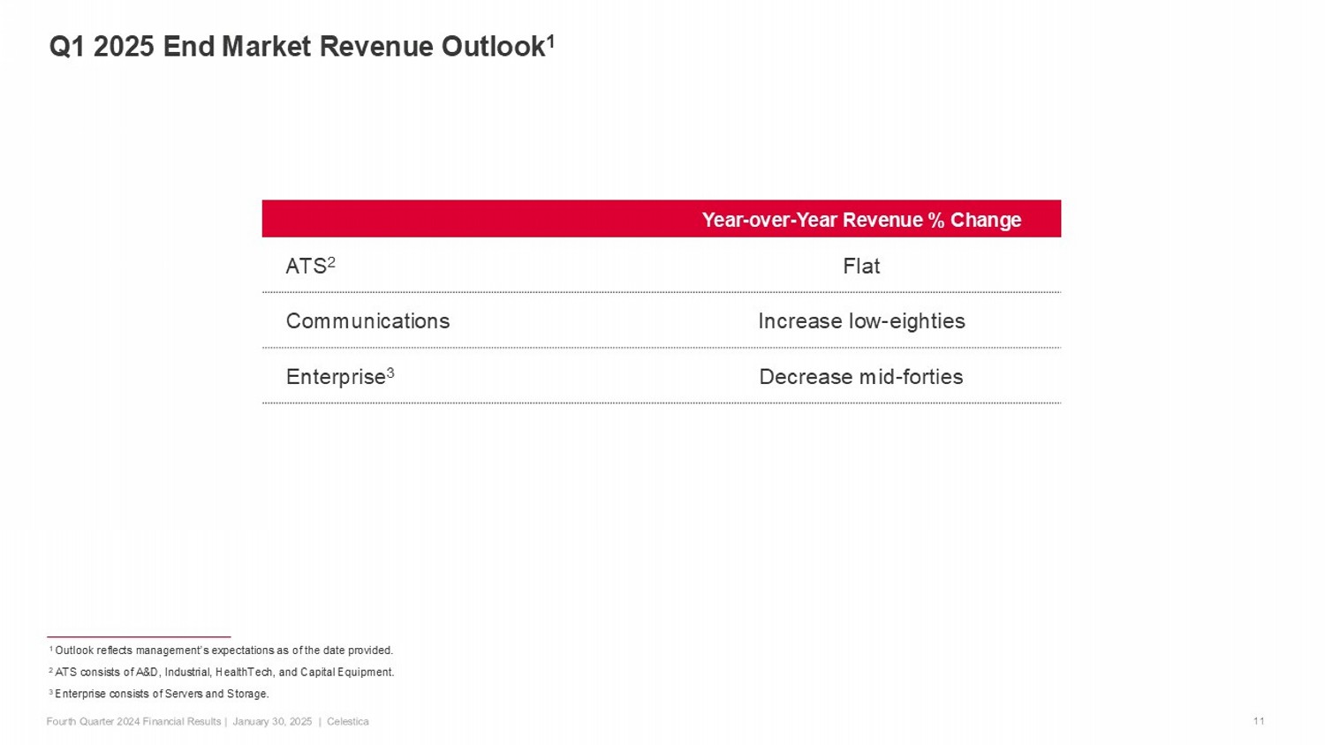Viewport: 1325px width, 745px height.
Task: Click the Enterprise row label
Action: [335, 377]
